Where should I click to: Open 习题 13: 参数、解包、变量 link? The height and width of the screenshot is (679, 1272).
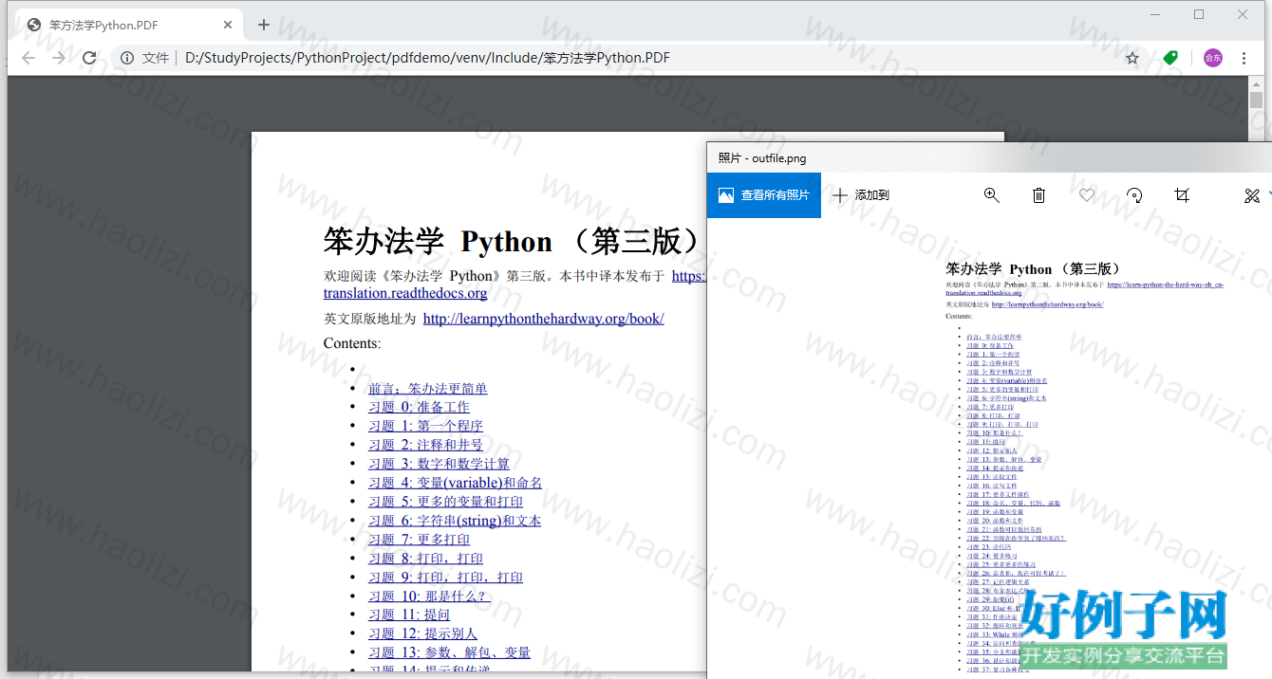pyautogui.click(x=449, y=652)
